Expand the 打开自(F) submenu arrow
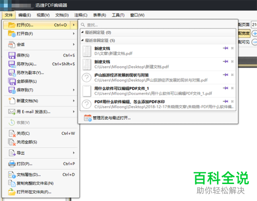 [x=74, y=33]
